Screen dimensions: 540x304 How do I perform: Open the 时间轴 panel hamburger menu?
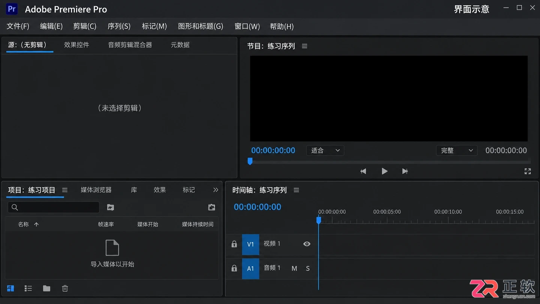pyautogui.click(x=296, y=190)
